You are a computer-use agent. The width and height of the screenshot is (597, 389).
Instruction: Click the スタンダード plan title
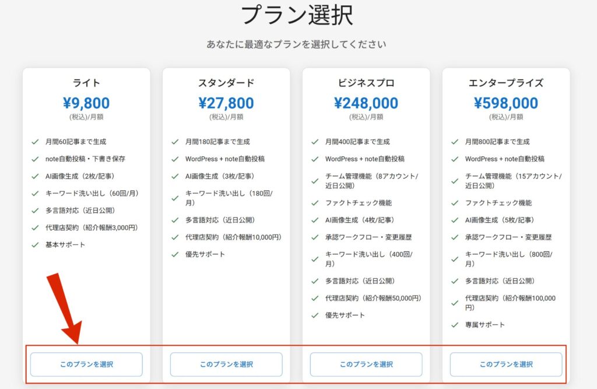[226, 83]
